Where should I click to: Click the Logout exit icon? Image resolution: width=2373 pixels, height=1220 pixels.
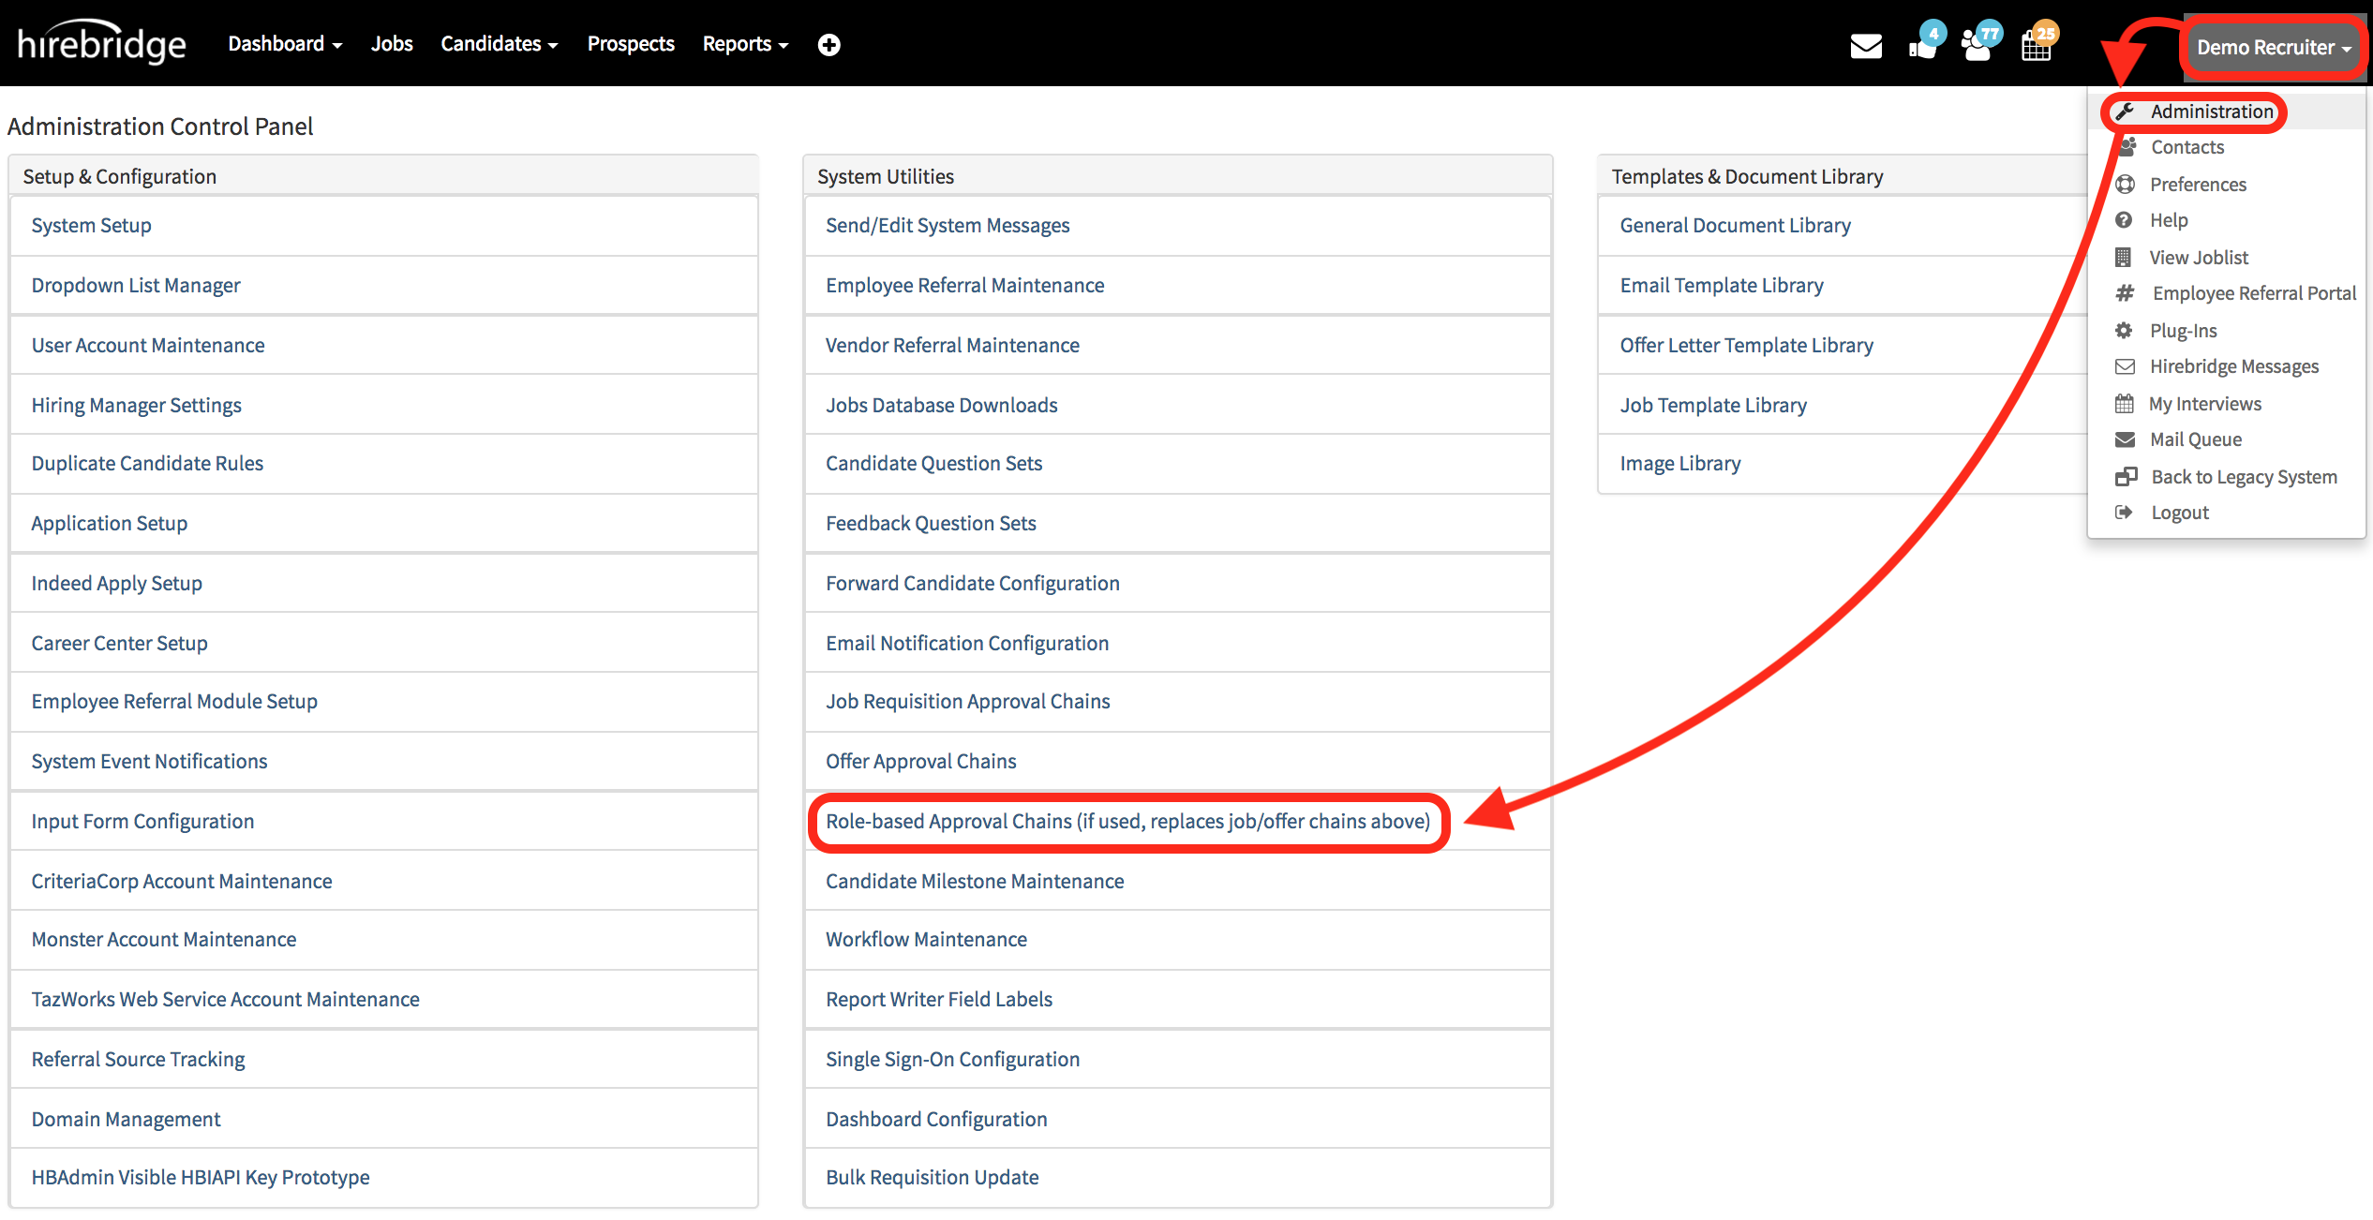click(2124, 512)
